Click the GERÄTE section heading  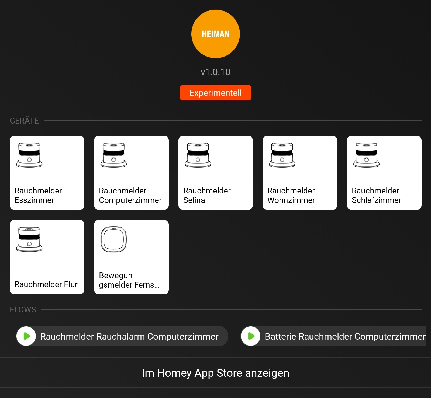(24, 121)
